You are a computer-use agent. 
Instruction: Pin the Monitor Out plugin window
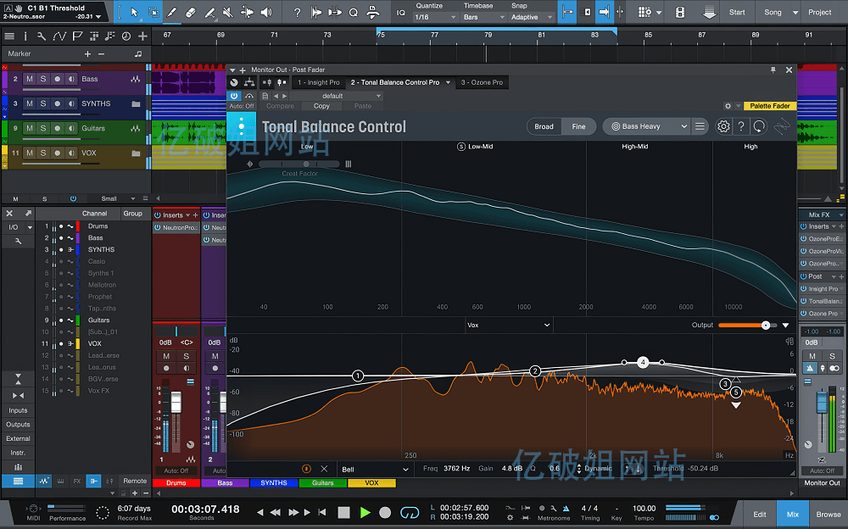[x=773, y=70]
